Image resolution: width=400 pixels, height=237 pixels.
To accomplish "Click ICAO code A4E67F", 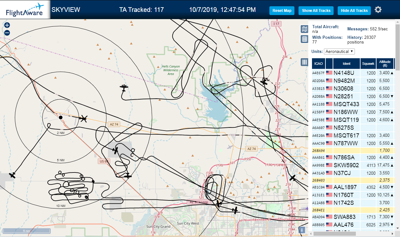I will point(318,73).
